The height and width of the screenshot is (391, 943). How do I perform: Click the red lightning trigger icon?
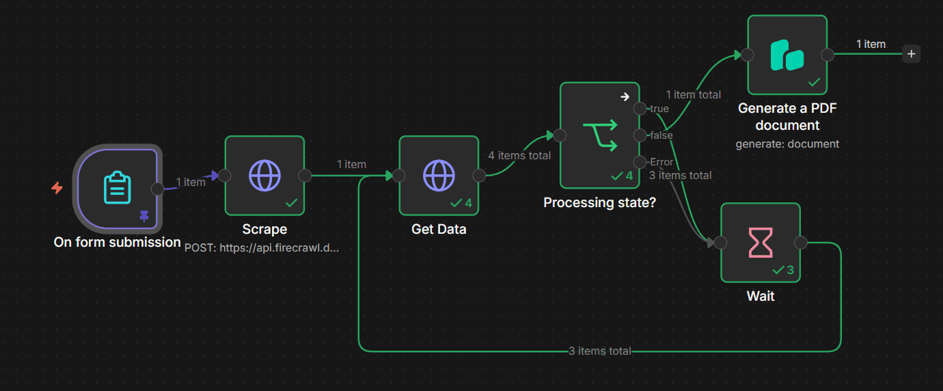[x=57, y=188]
